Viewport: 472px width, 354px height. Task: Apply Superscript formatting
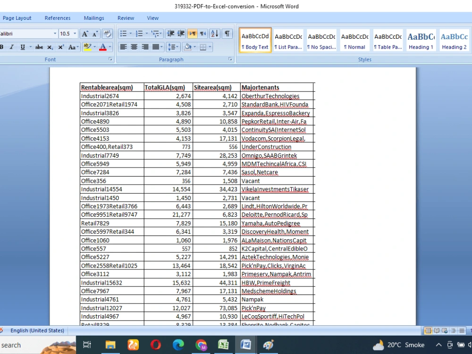pyautogui.click(x=61, y=47)
